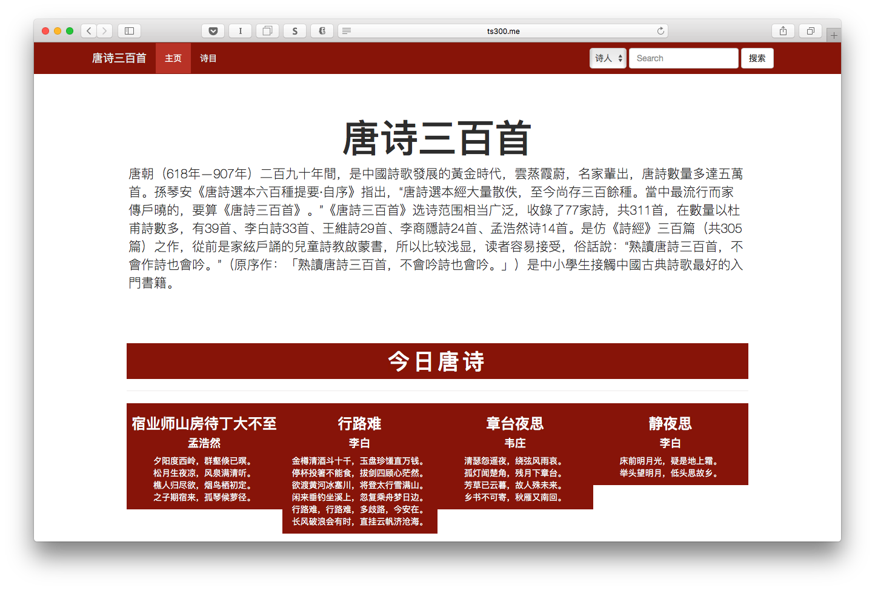Reload the ts300.me page

660,31
